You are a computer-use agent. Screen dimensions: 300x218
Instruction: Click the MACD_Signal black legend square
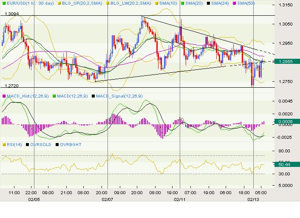tap(93, 96)
